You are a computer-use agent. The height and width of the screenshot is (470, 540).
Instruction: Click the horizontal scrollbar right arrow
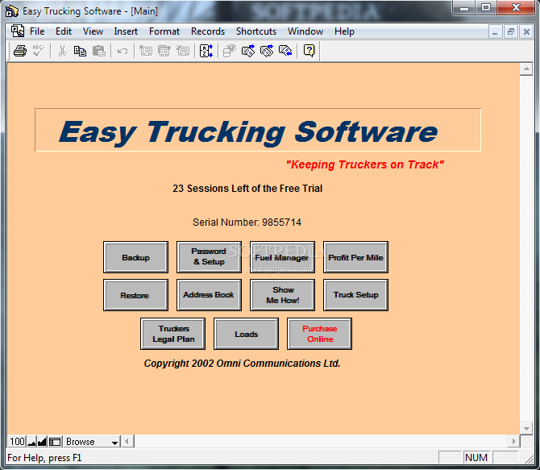click(513, 442)
